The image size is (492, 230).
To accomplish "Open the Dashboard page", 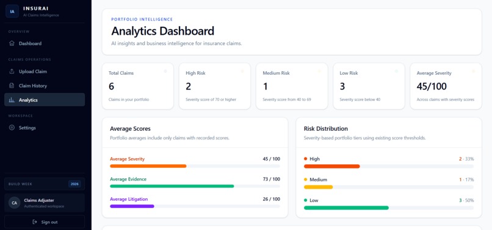I will pos(45,43).
